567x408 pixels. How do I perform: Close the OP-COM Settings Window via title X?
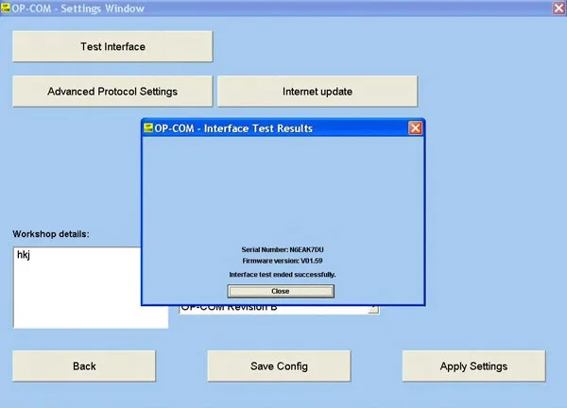tap(558, 8)
